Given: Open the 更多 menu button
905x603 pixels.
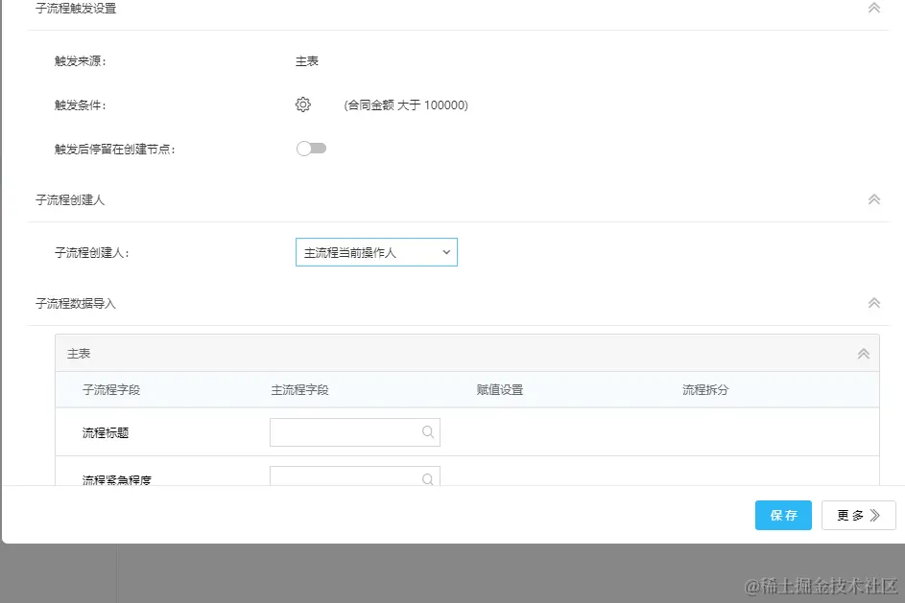Looking at the screenshot, I should [859, 516].
